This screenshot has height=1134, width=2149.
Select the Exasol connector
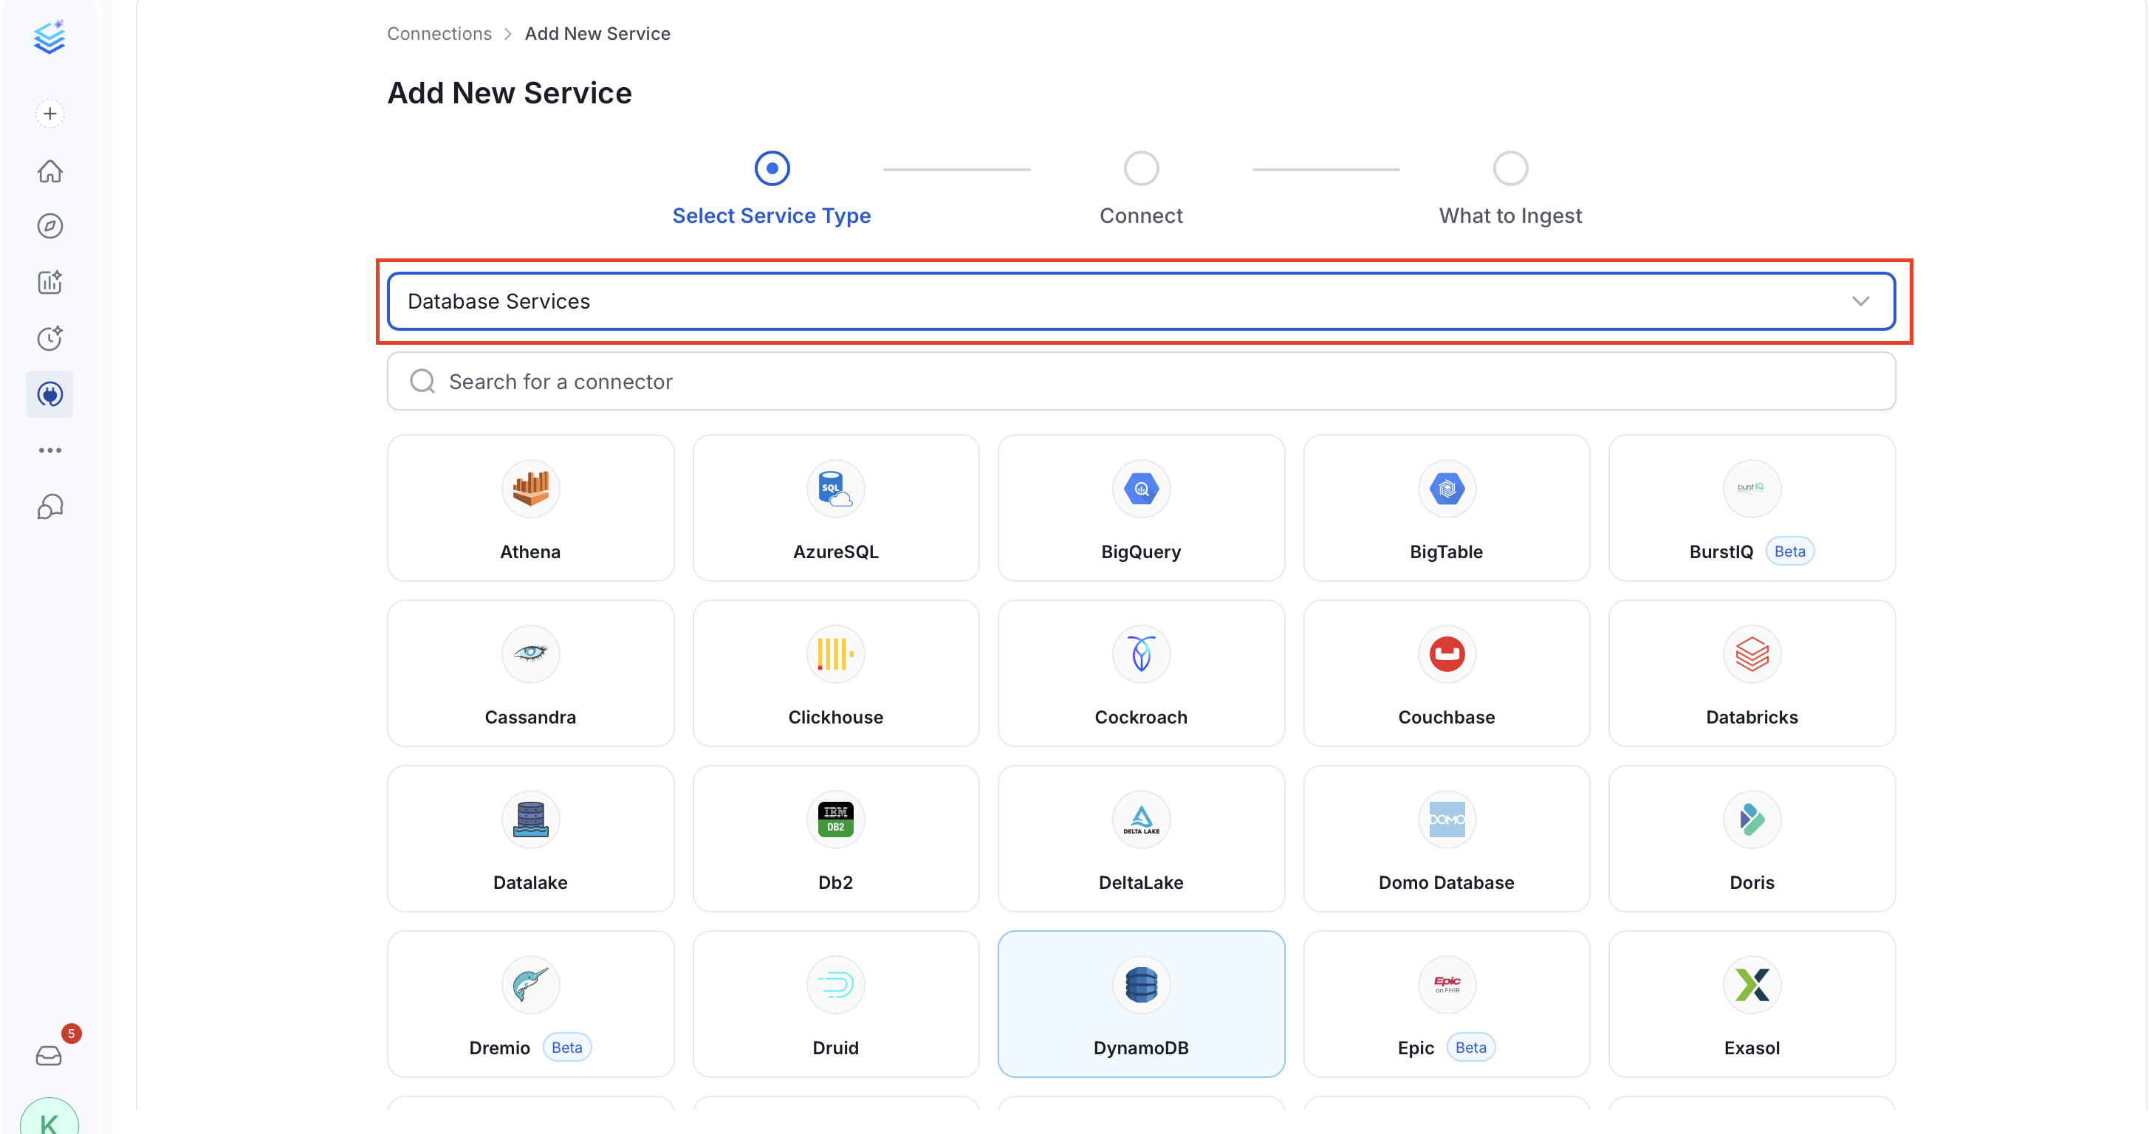pyautogui.click(x=1752, y=1004)
